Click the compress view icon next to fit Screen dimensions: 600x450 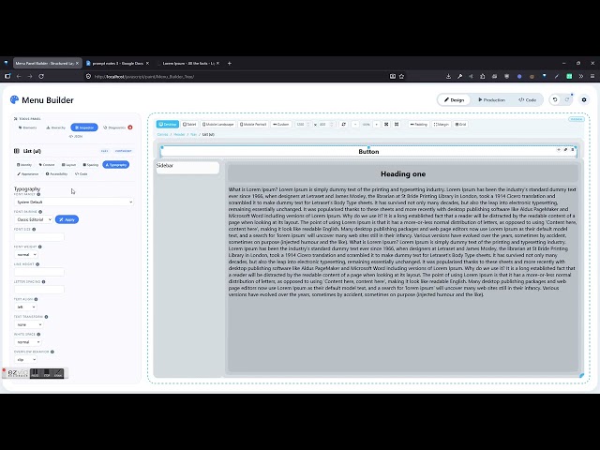pyautogui.click(x=397, y=125)
